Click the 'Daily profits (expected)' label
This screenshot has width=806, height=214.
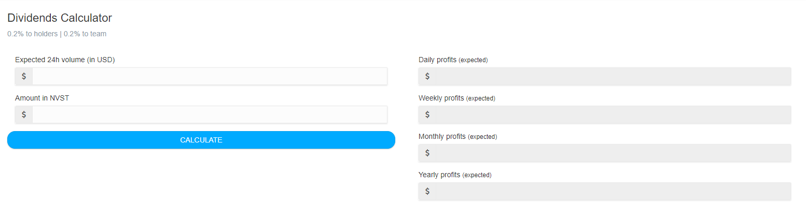coord(453,60)
